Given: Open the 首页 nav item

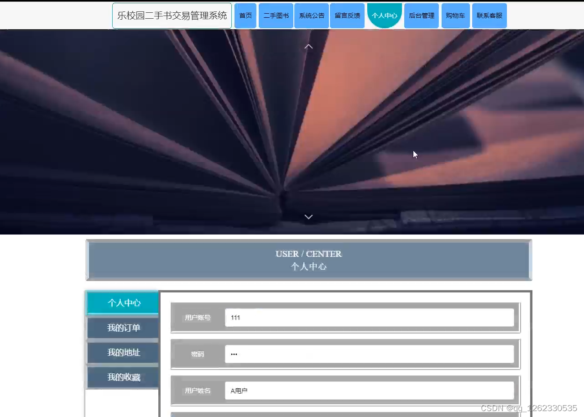Looking at the screenshot, I should [x=245, y=16].
